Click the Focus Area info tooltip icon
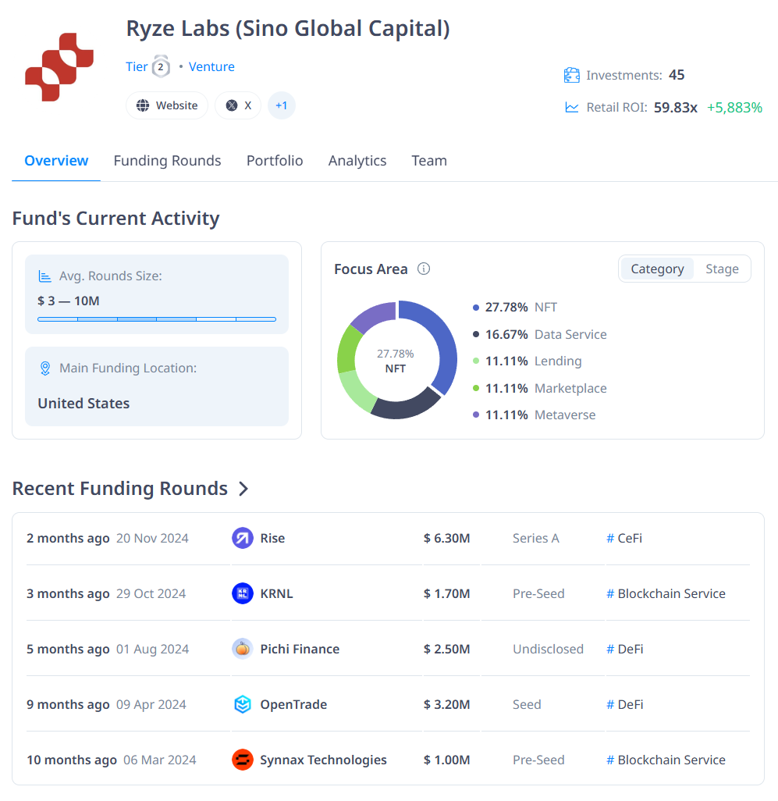Viewport: 778px width, 801px height. click(424, 269)
